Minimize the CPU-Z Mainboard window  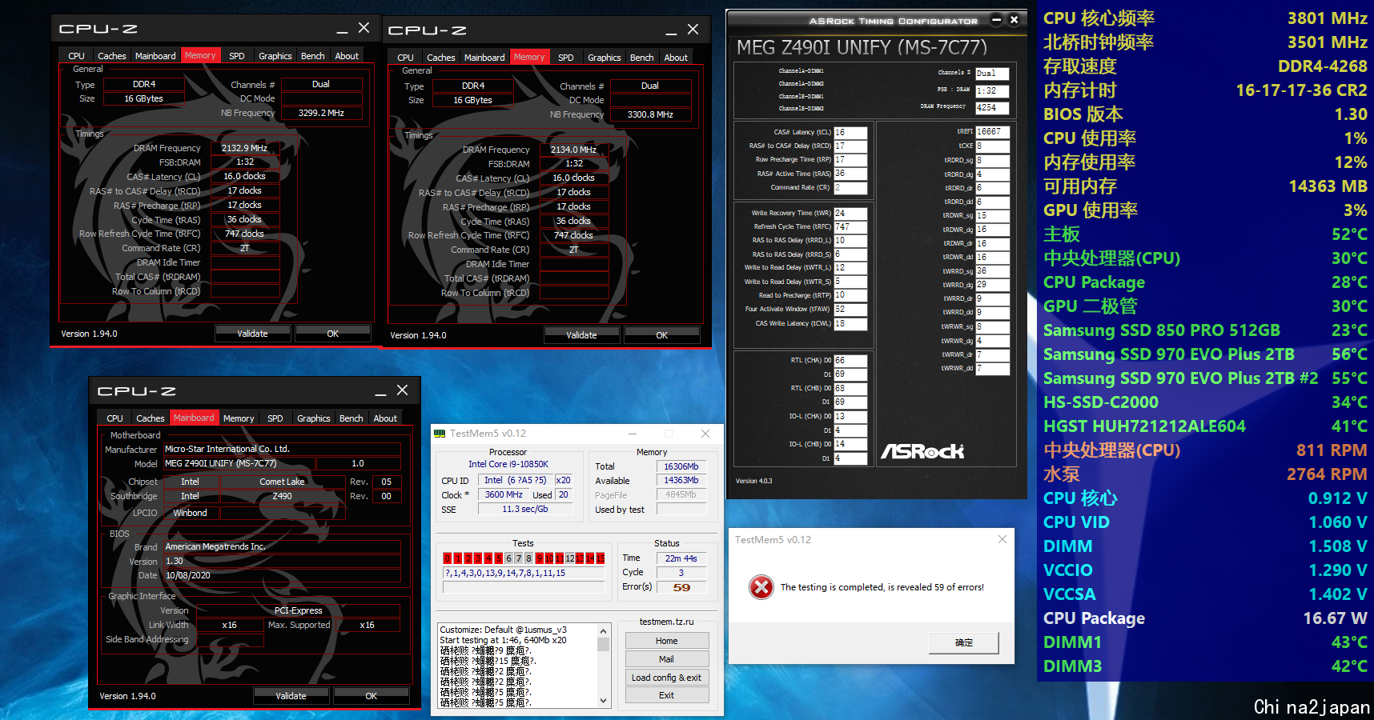click(380, 391)
